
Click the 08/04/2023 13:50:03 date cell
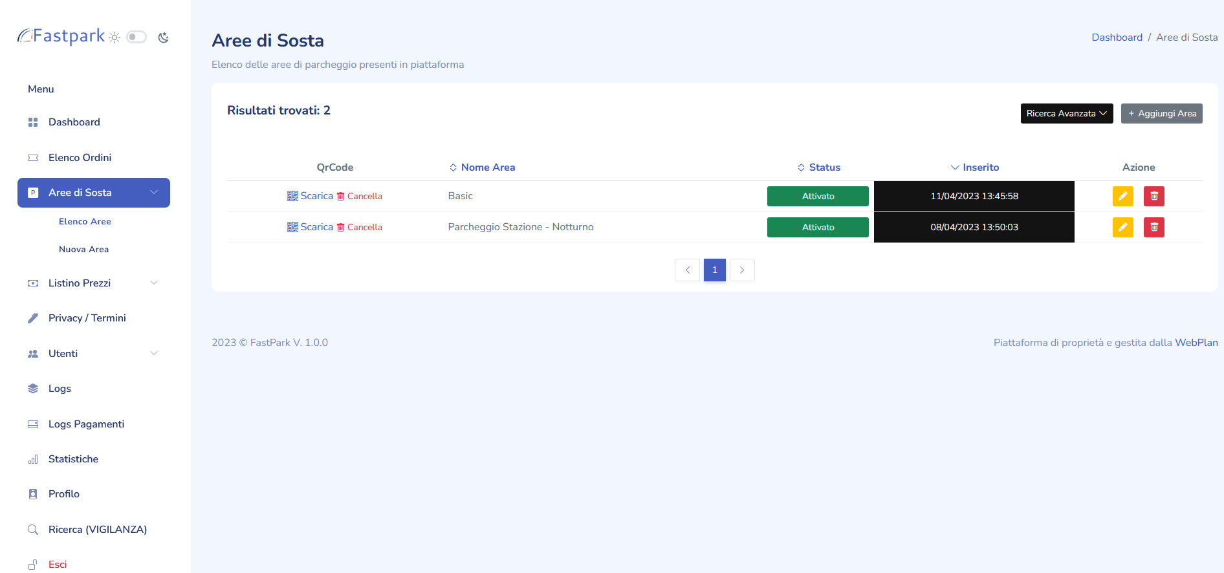[974, 227]
